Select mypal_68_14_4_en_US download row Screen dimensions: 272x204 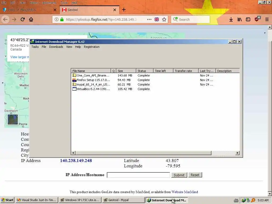pyautogui.click(x=155, y=84)
